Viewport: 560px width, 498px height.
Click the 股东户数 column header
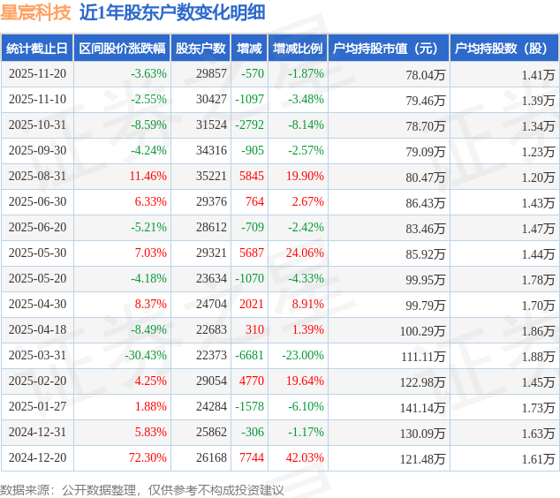click(x=201, y=49)
